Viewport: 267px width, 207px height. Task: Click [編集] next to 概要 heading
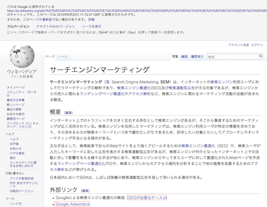68,113
